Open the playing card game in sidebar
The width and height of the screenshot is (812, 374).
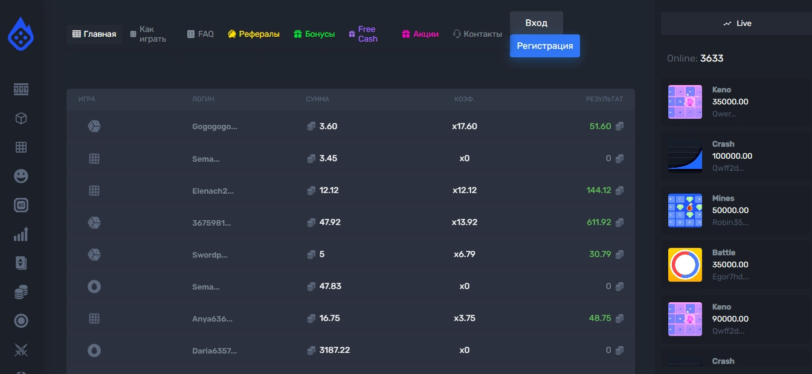(21, 263)
